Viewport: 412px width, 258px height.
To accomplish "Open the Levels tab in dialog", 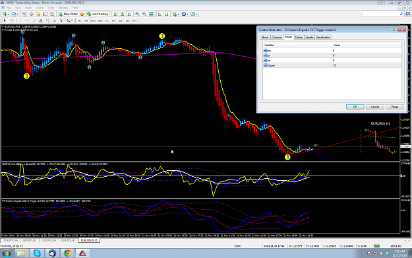I will coord(309,38).
